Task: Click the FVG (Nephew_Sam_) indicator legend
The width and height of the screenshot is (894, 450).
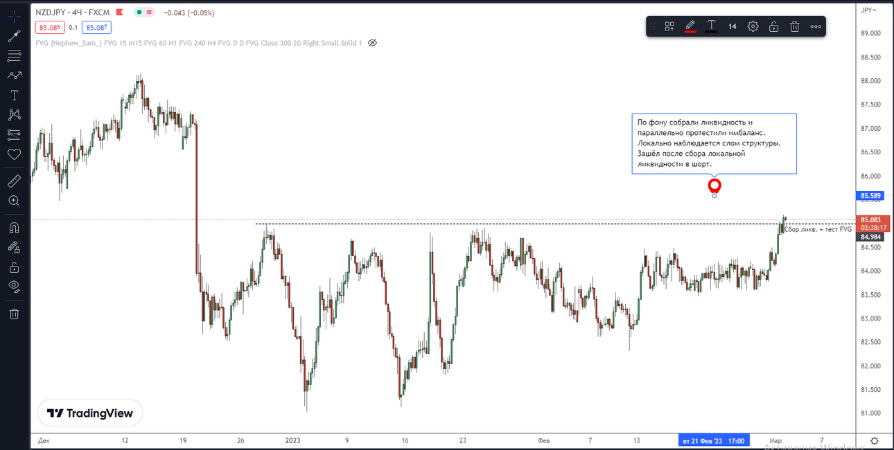Action: pos(198,43)
